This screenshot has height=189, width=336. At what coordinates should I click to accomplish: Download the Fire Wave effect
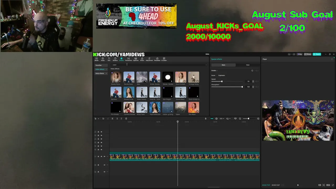click(198, 112)
